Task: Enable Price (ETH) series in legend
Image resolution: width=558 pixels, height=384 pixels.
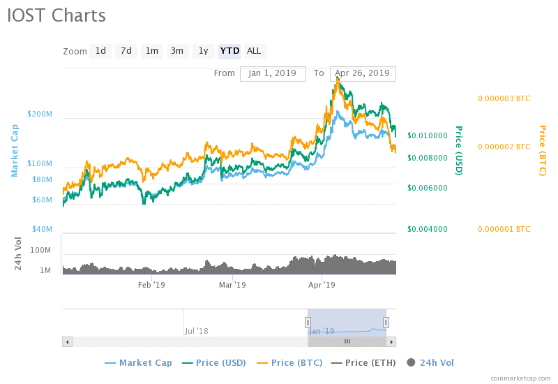Action: pyautogui.click(x=369, y=362)
